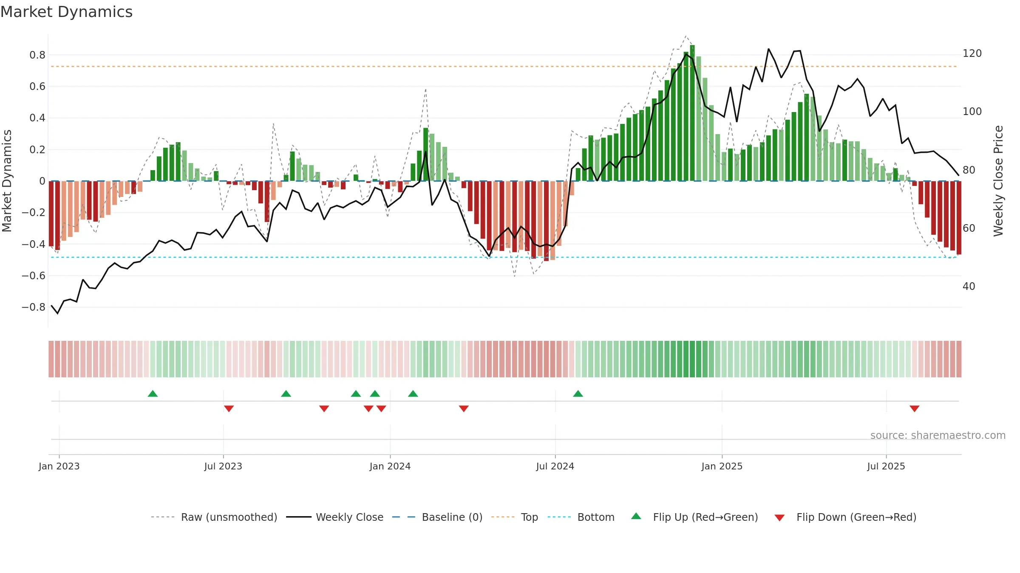This screenshot has height=573, width=1020.
Task: Click the −0.2 left axis tick label
Action: click(x=34, y=213)
